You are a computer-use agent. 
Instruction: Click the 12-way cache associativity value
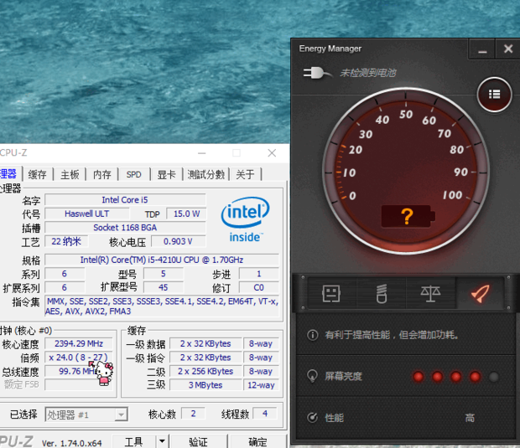tap(261, 385)
